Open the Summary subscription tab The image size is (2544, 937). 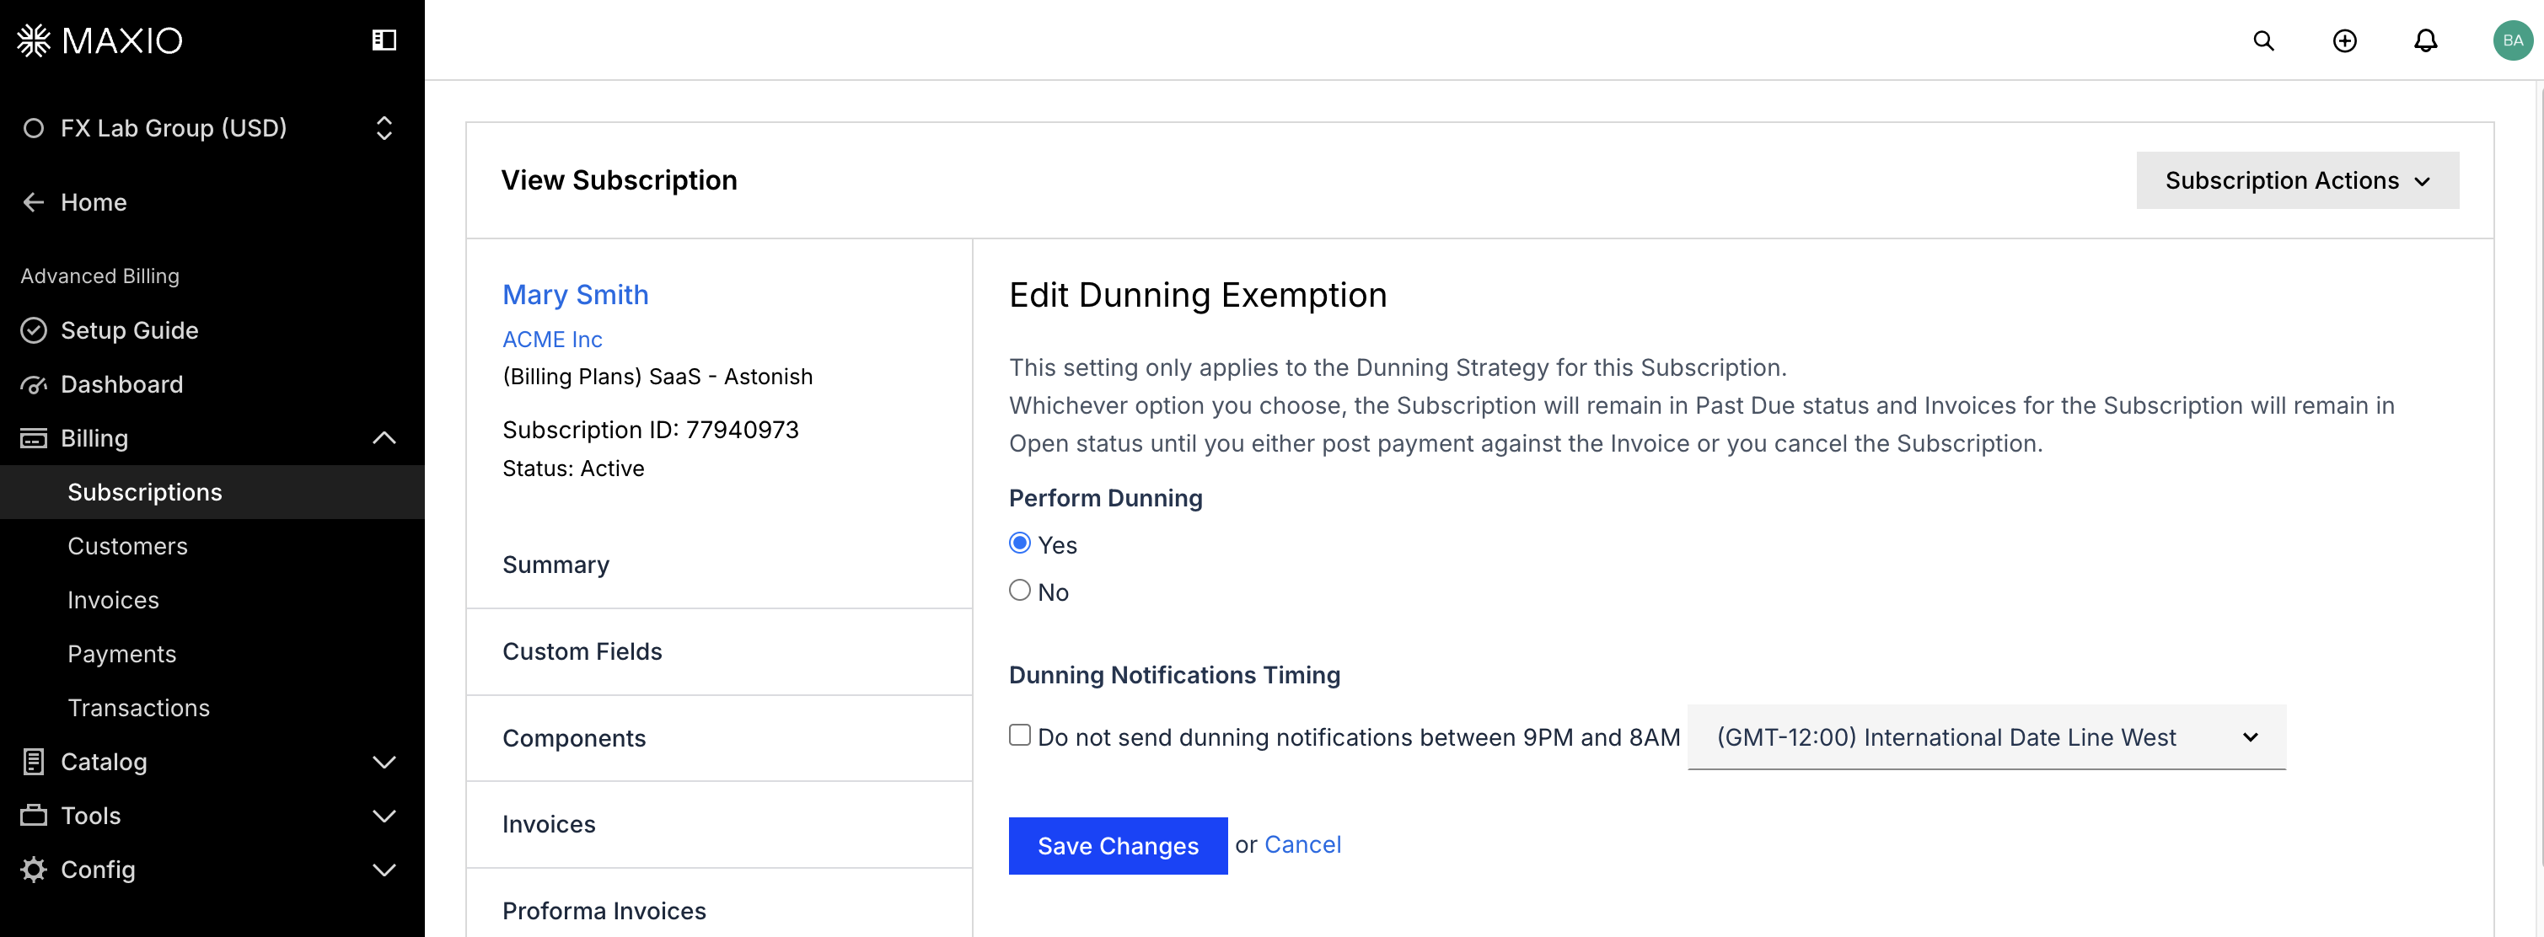tap(719, 565)
